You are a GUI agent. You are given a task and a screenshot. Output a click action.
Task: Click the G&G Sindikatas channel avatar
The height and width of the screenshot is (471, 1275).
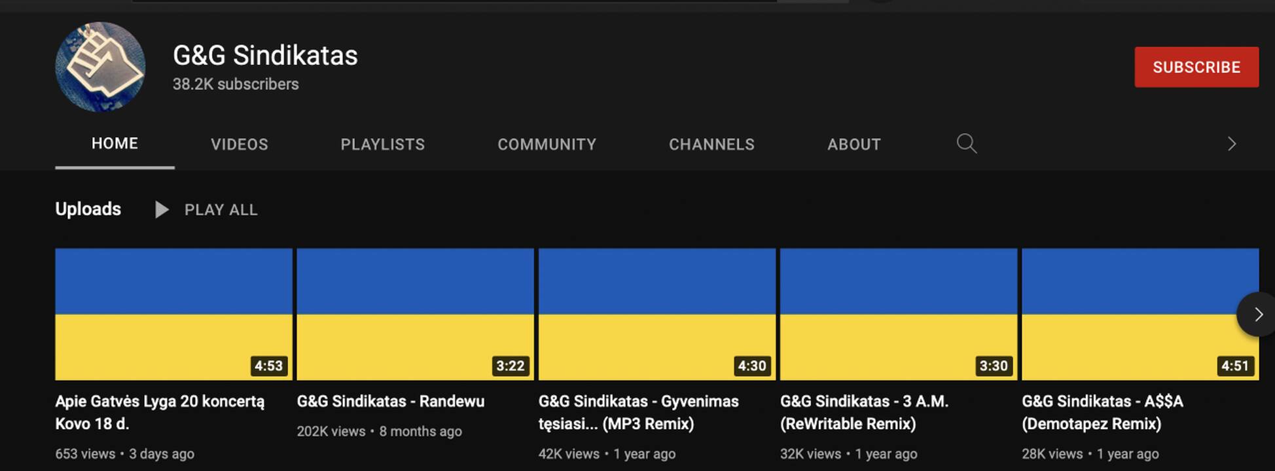click(x=100, y=67)
